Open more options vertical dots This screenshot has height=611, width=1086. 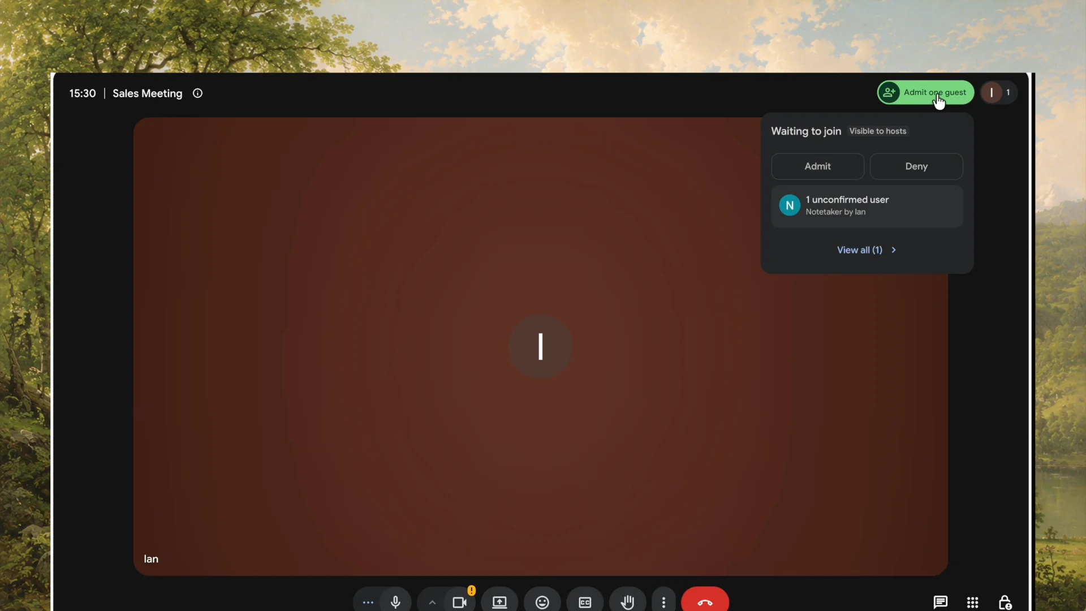pyautogui.click(x=663, y=603)
